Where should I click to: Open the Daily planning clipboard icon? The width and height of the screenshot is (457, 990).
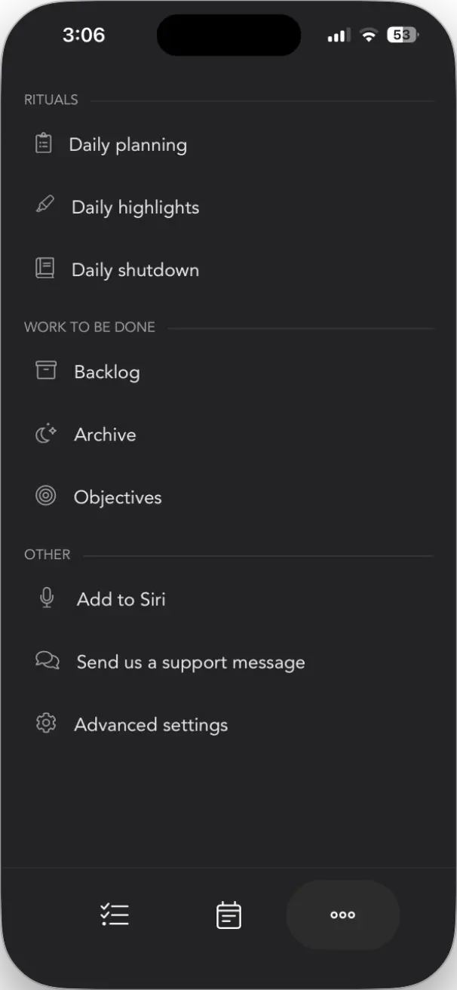click(44, 142)
